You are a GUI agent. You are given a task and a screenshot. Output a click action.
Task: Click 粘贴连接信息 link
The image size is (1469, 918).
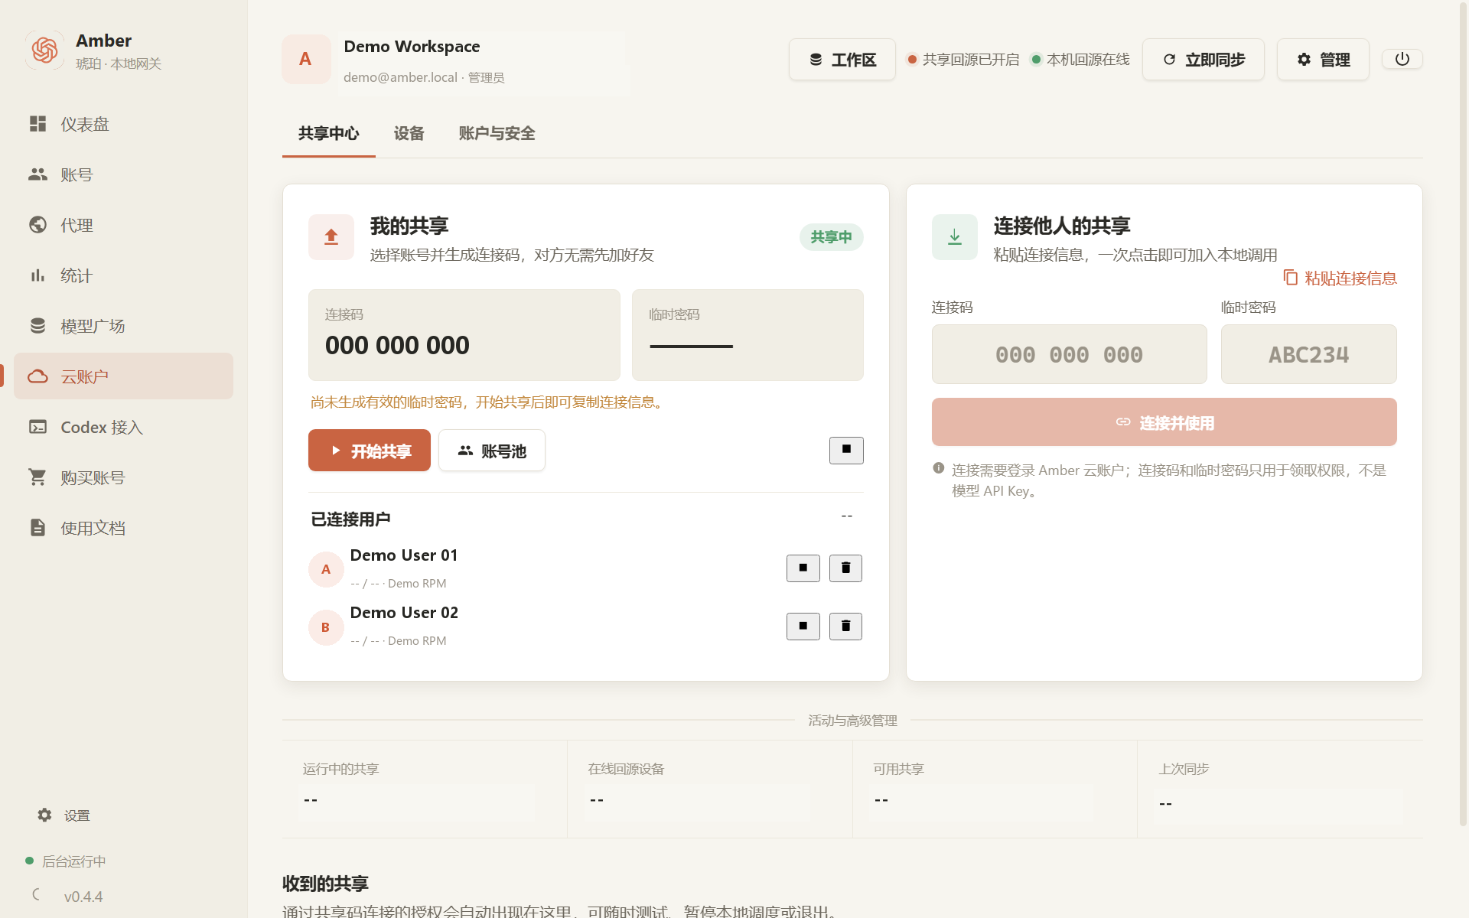(x=1340, y=278)
